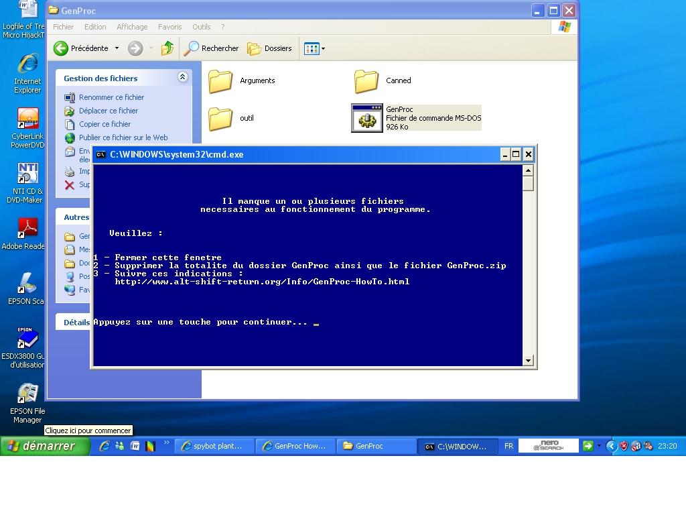
Task: Click the Rechercher search toolbar button
Action: pyautogui.click(x=212, y=48)
